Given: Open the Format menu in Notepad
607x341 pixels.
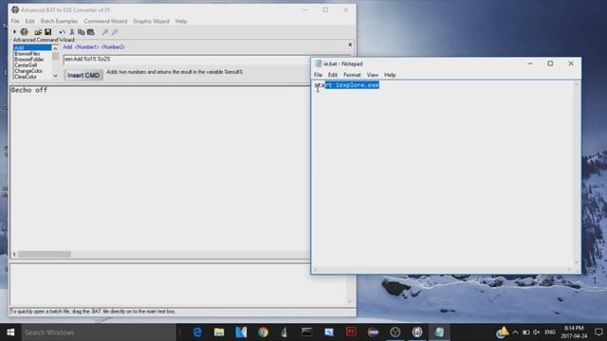Looking at the screenshot, I should pyautogui.click(x=352, y=75).
